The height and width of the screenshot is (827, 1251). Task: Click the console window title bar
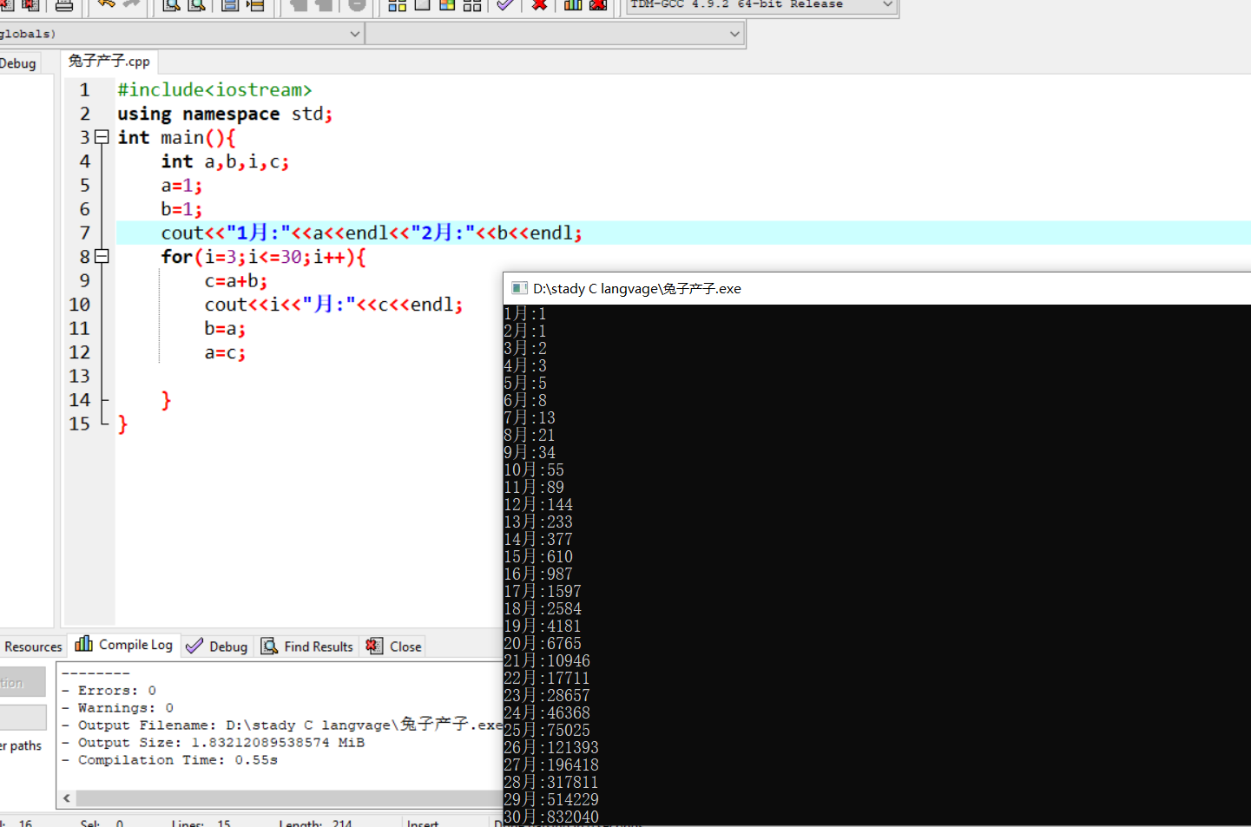click(877, 288)
